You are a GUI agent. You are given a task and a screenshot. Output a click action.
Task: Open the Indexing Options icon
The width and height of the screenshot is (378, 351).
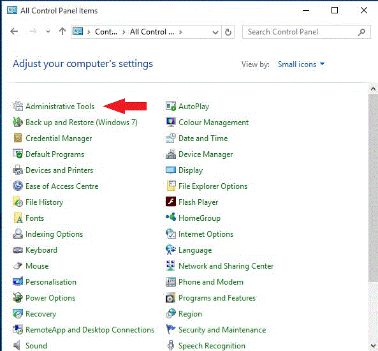point(18,234)
